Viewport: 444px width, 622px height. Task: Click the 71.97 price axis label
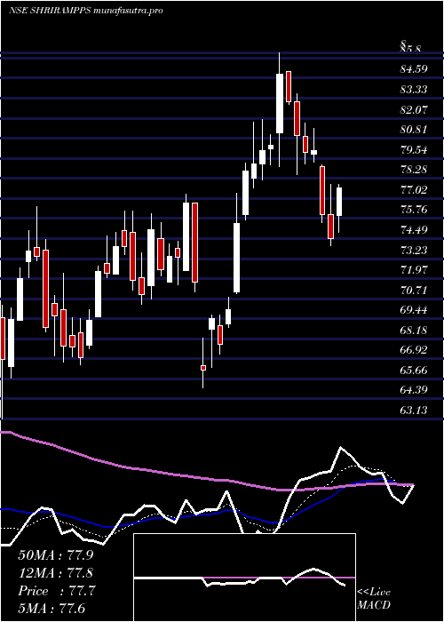coord(414,270)
